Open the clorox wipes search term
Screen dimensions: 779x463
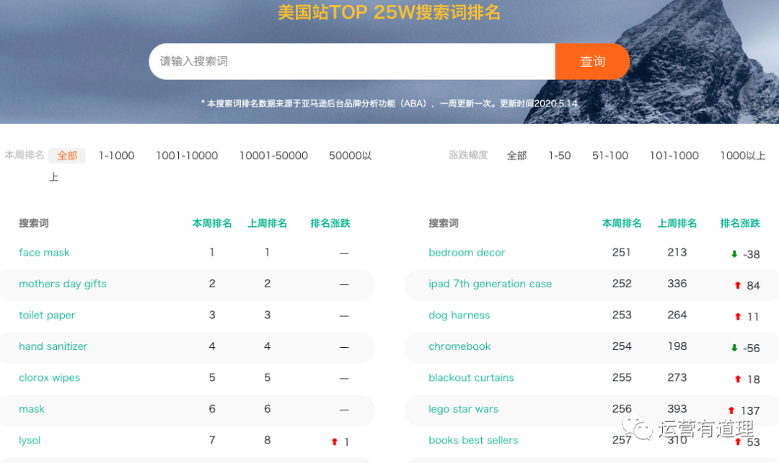pos(50,378)
